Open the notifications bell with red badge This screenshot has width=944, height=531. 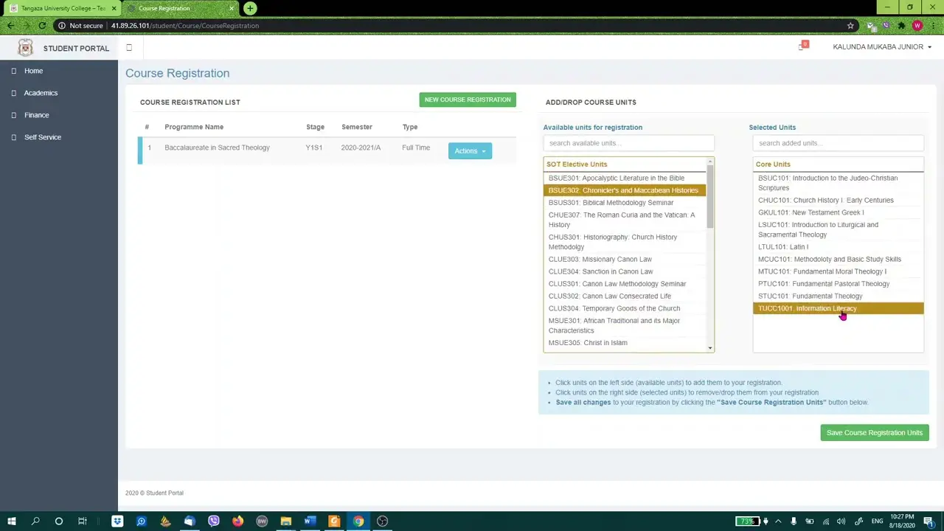[802, 46]
